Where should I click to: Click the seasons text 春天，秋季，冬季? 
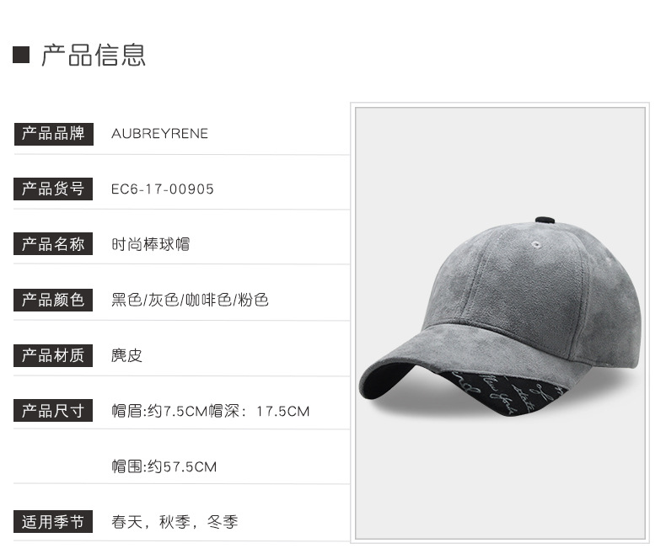[175, 522]
